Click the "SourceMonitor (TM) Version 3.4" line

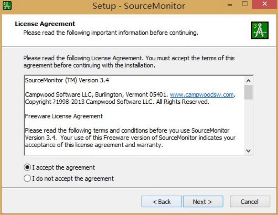pyautogui.click(x=67, y=80)
